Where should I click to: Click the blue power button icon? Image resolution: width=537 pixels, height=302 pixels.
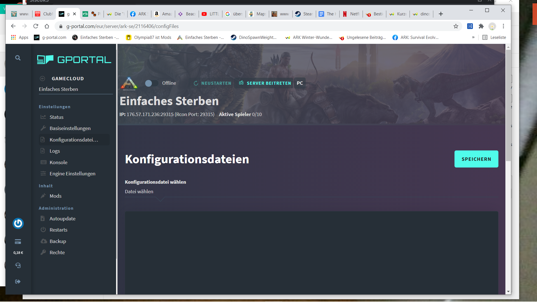pyautogui.click(x=18, y=223)
